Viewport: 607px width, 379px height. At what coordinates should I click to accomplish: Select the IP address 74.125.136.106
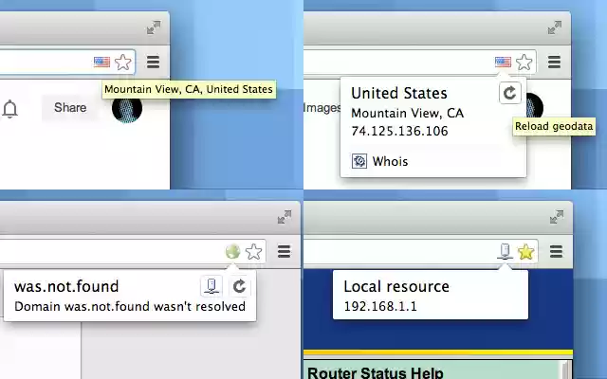coord(399,131)
